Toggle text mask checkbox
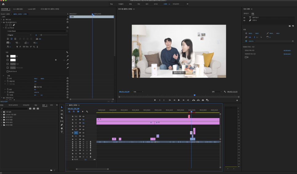297x174 pixels. [x=8, y=71]
